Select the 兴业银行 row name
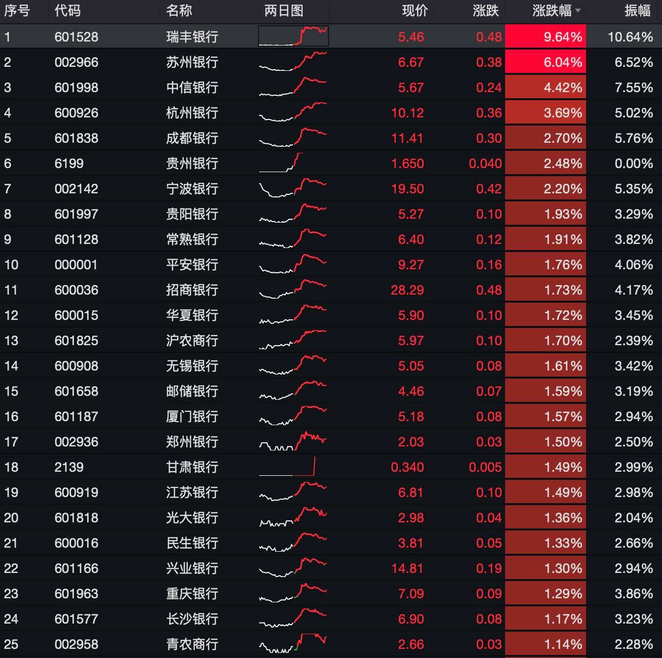Screen dimensions: 662x658 click(x=192, y=568)
